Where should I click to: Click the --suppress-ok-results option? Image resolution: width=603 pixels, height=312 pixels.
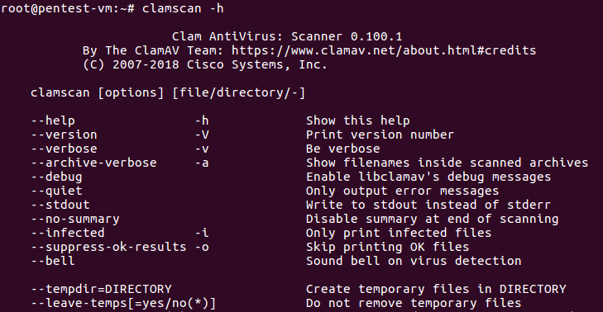(x=108, y=247)
